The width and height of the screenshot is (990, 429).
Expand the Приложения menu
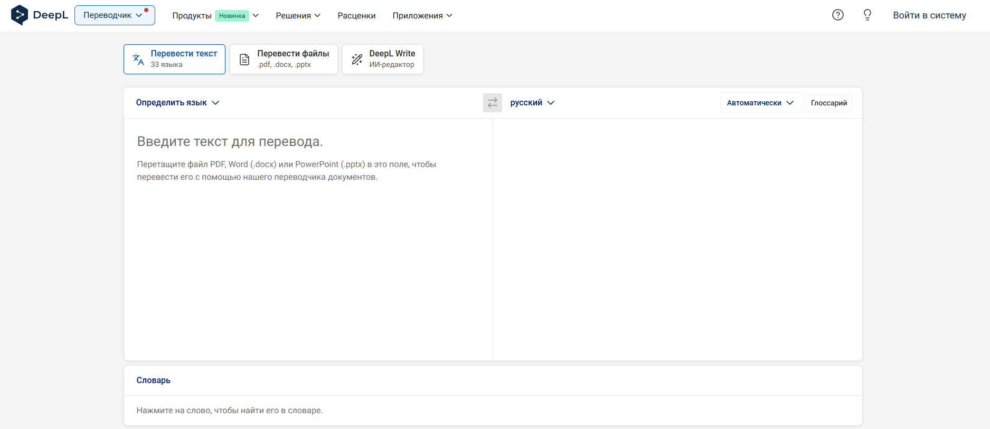point(422,16)
